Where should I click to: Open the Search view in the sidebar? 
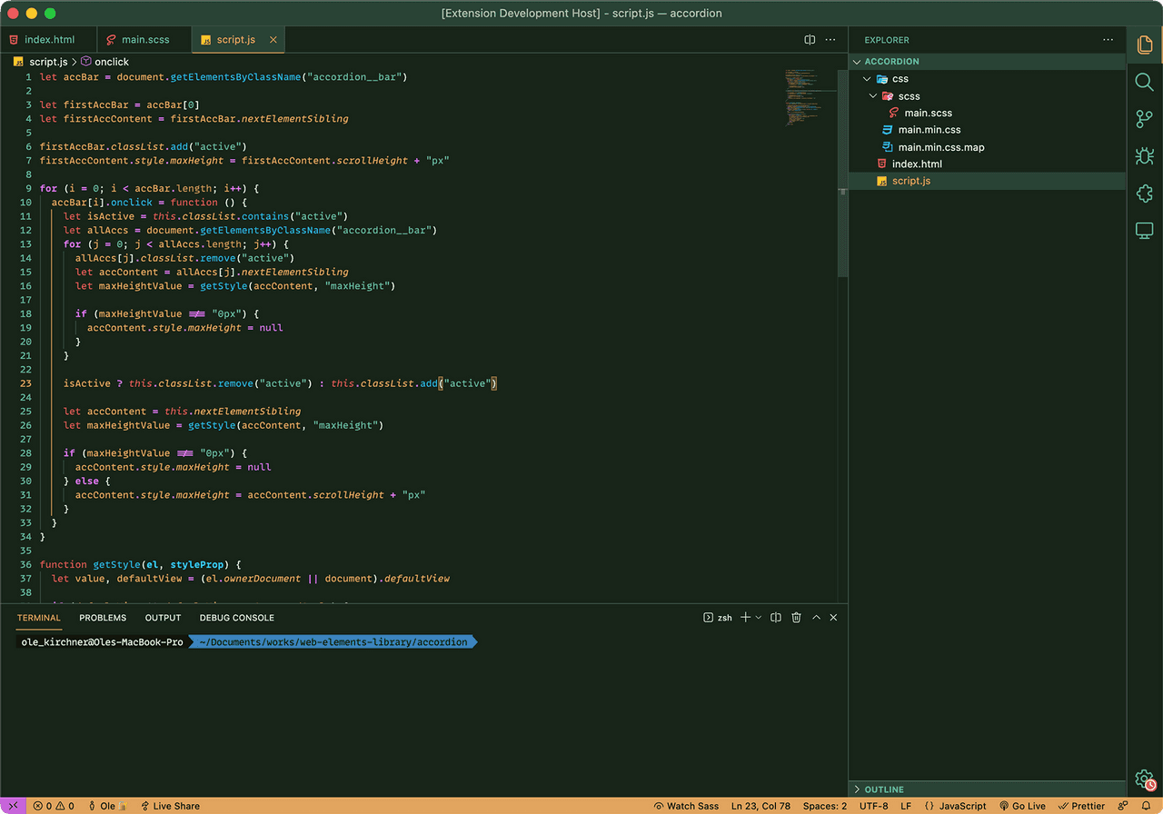click(1144, 82)
